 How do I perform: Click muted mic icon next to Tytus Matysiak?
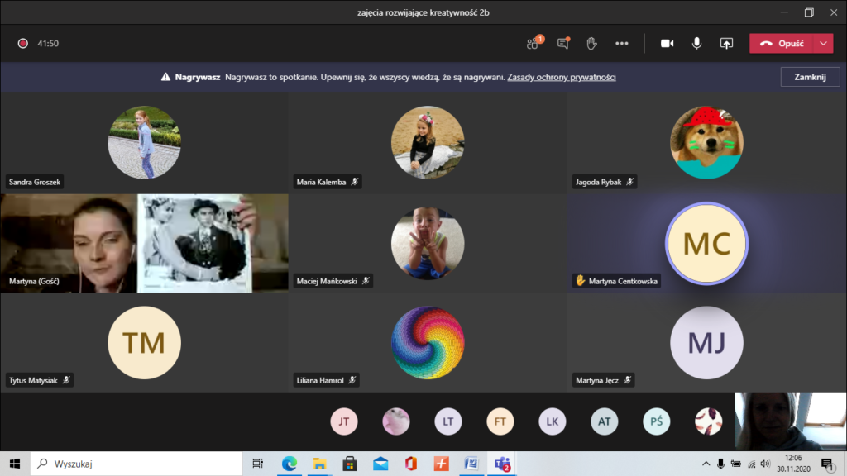tap(66, 380)
